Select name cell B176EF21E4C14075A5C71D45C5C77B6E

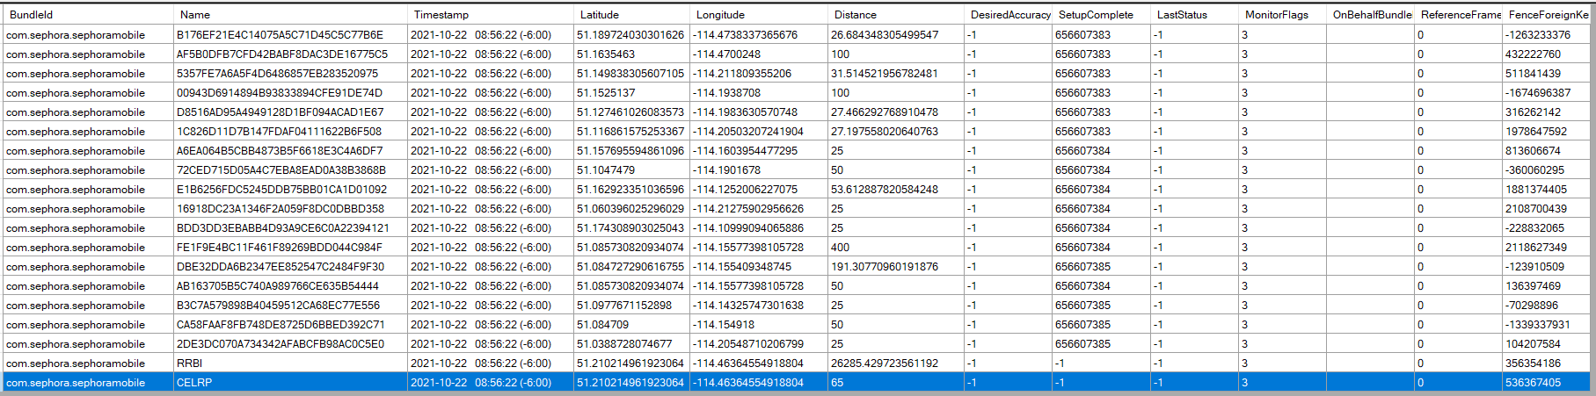(x=280, y=35)
